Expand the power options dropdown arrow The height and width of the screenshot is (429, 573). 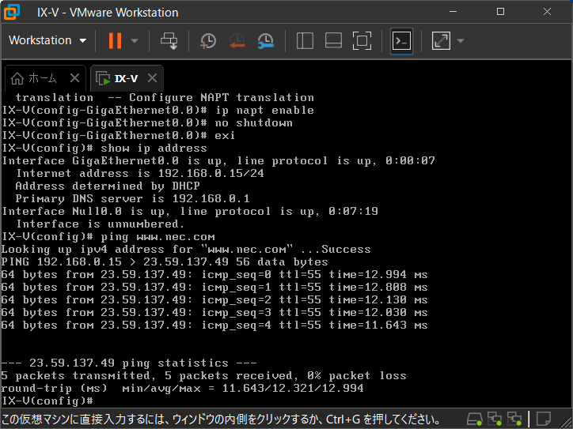[135, 40]
